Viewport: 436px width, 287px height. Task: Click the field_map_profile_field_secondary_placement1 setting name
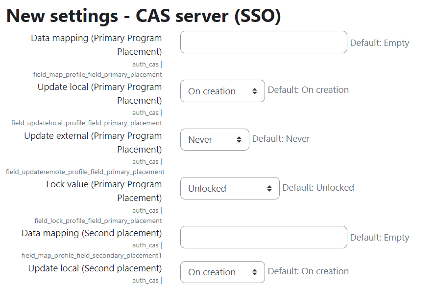click(92, 255)
